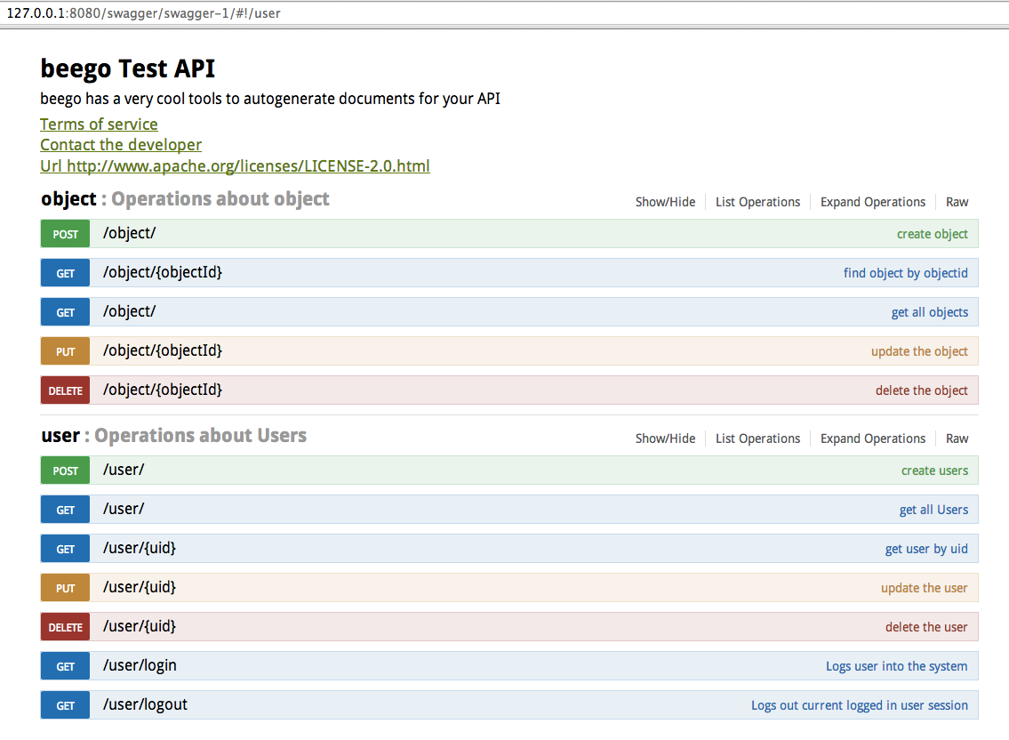Expand the /user/login path
The image size is (1009, 740).
pos(140,665)
